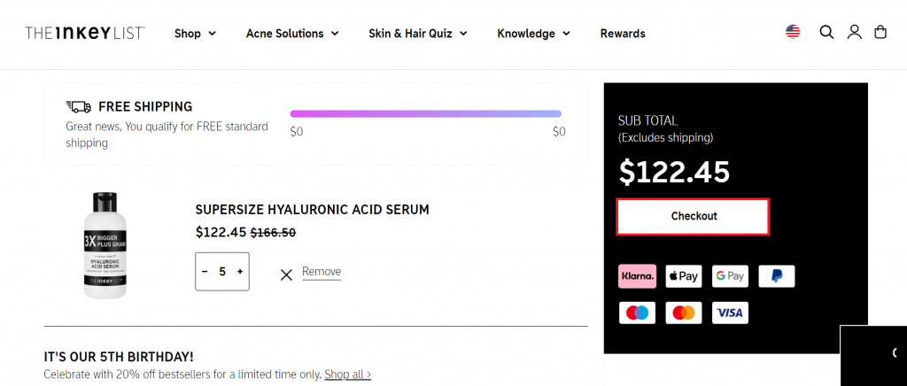Screen dimensions: 907x386
Task: Increase serum quantity with plus
Action: coord(240,272)
